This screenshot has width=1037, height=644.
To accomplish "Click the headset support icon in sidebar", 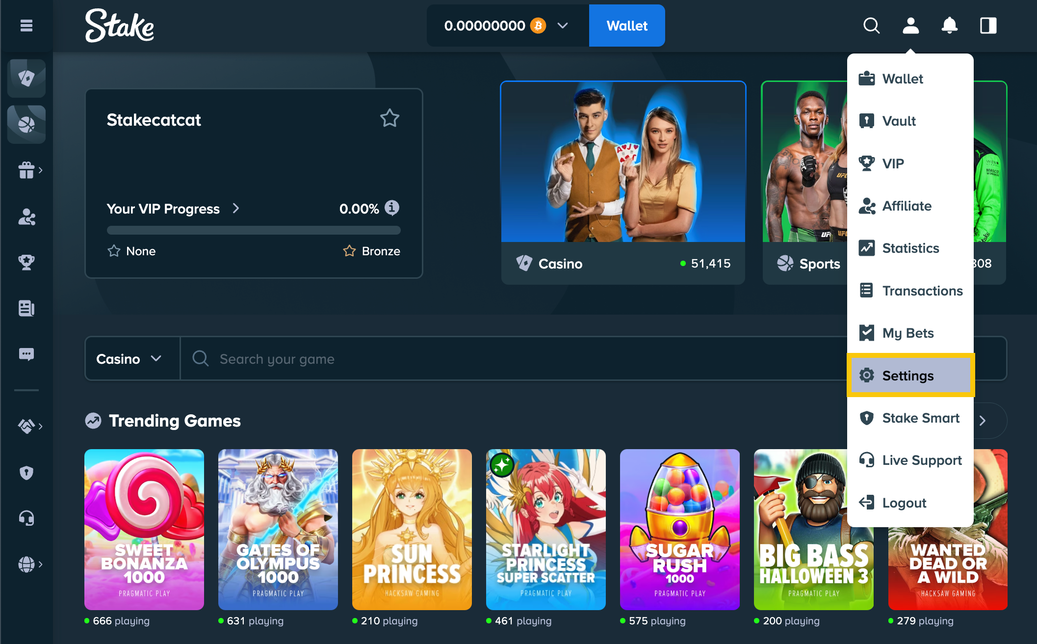I will point(26,518).
